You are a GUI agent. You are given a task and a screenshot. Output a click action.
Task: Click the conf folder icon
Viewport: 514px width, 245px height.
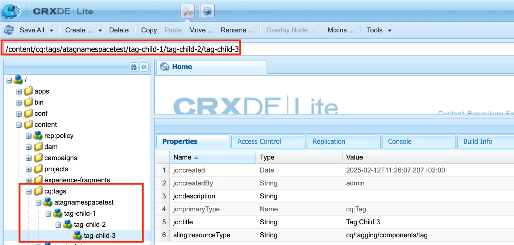click(28, 113)
